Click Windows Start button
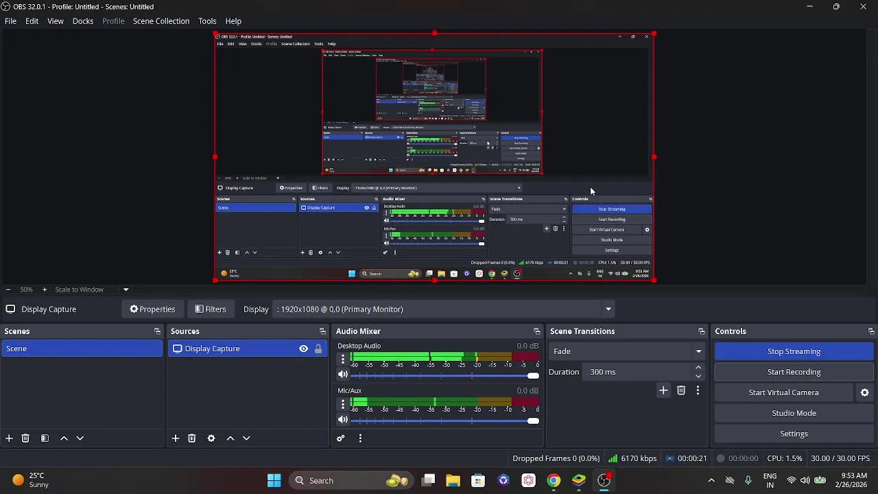878x494 pixels. (274, 480)
